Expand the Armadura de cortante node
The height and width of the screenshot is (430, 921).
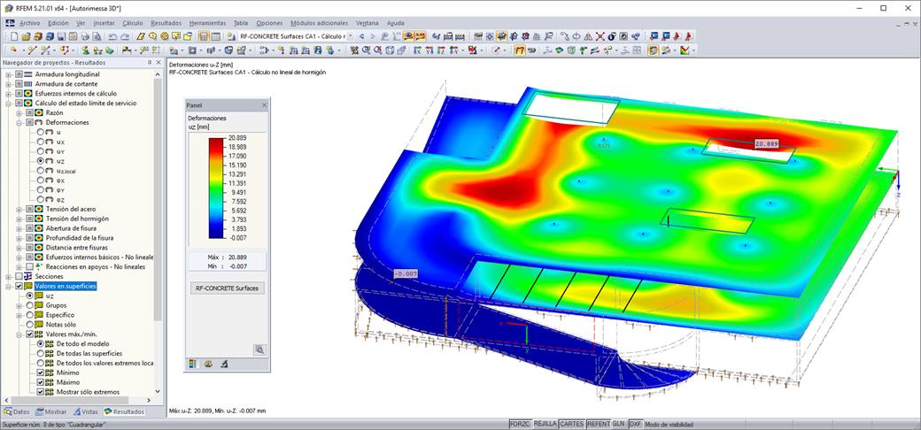8,84
